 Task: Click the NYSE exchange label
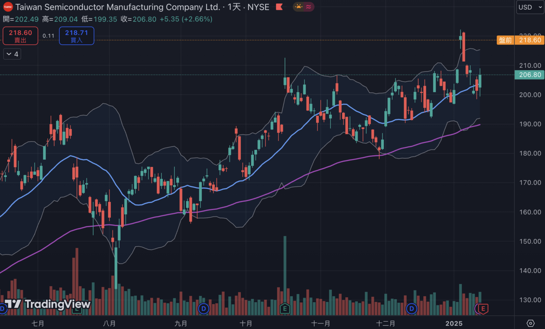(x=258, y=7)
